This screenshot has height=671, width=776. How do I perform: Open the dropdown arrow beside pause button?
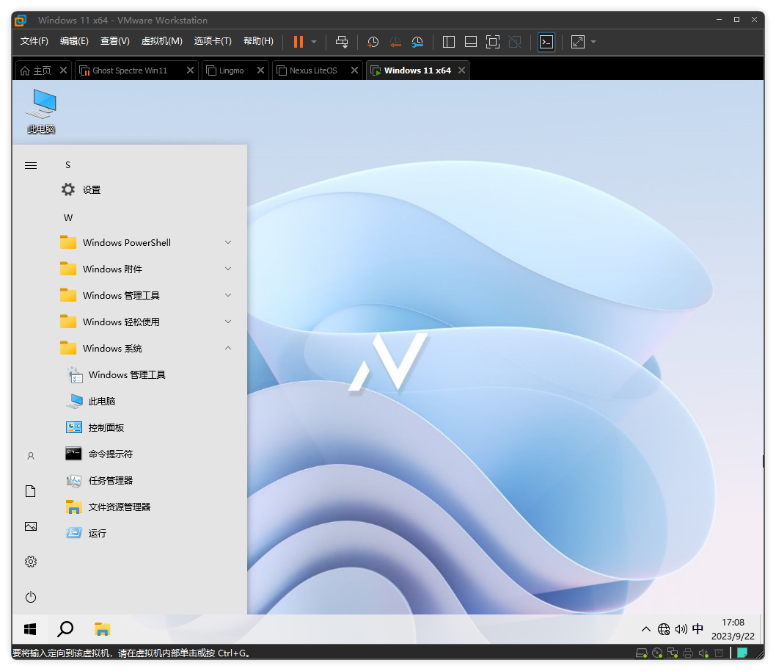pyautogui.click(x=314, y=42)
